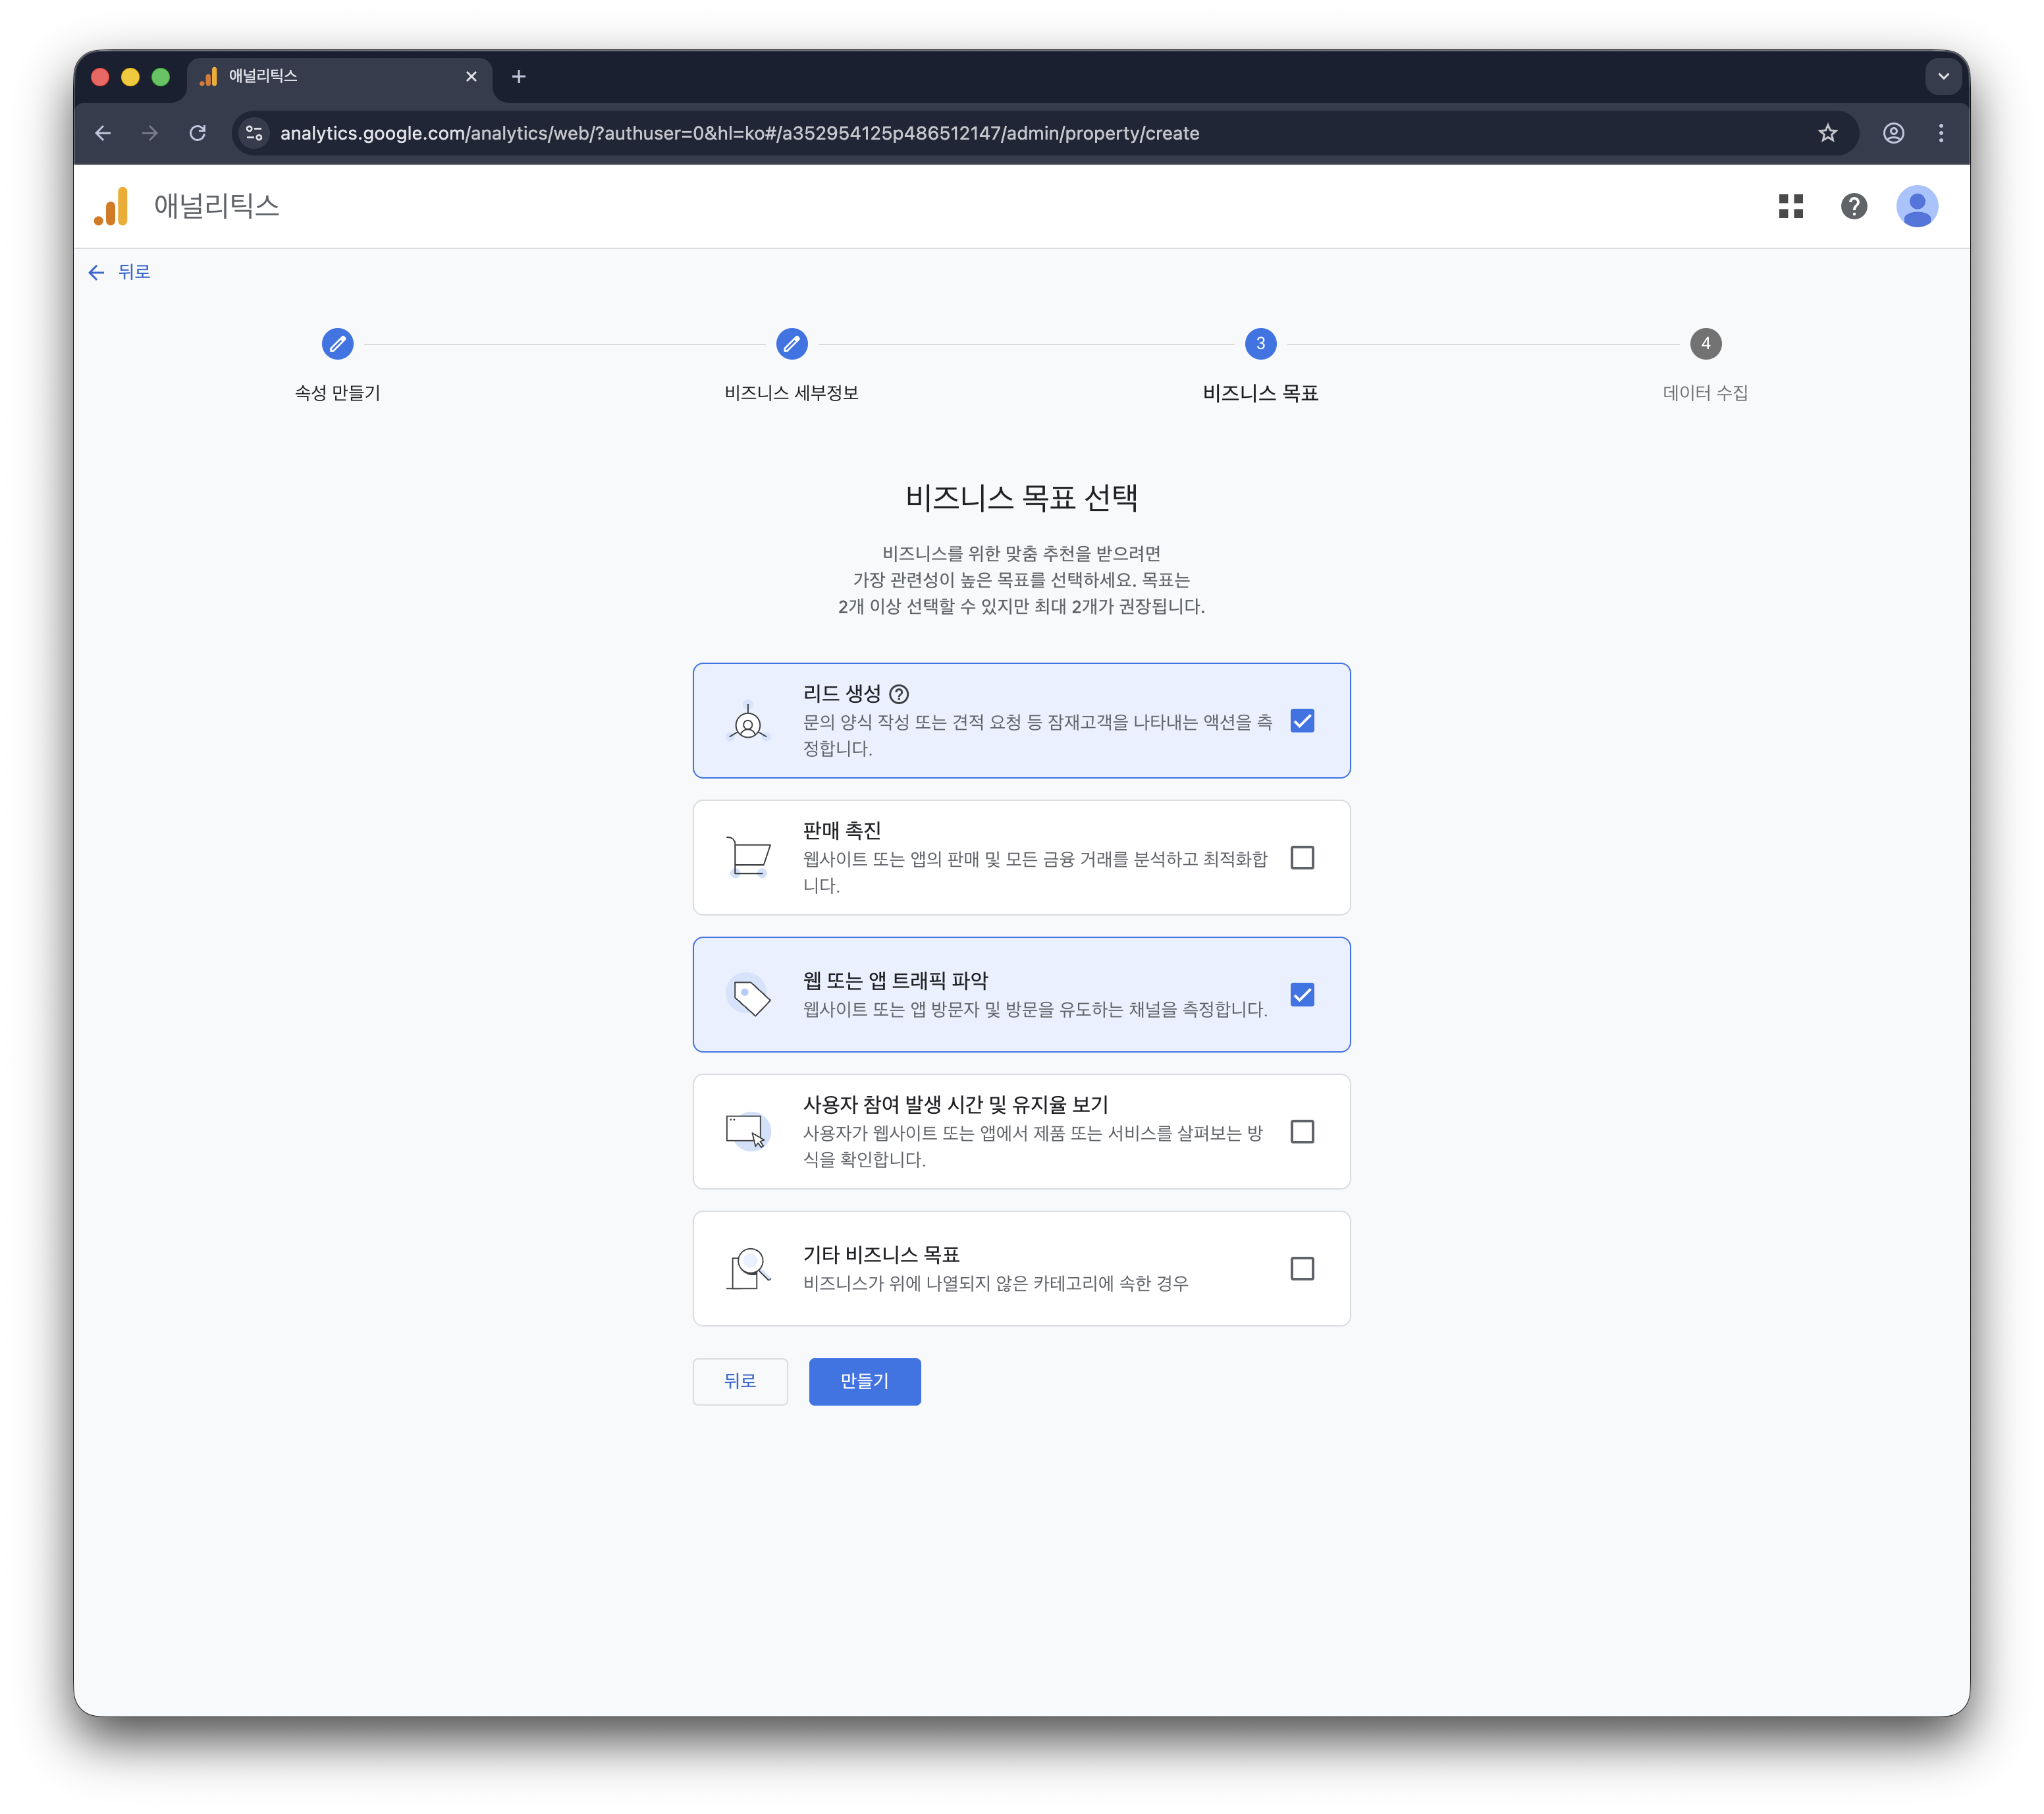This screenshot has height=1814, width=2044.
Task: Go to 비즈니스 세부정보 step two
Action: tap(791, 344)
